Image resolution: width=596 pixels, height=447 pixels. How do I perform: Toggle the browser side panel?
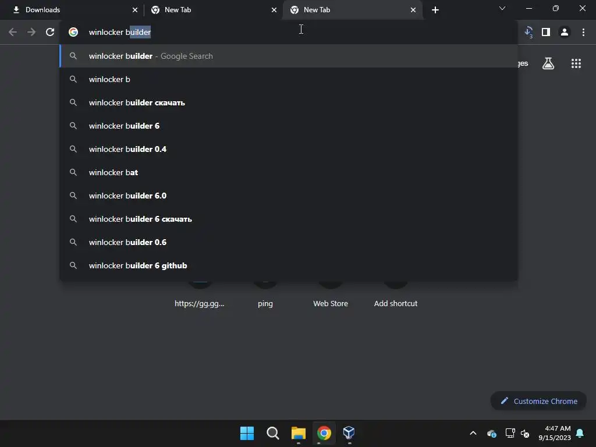pos(546,33)
